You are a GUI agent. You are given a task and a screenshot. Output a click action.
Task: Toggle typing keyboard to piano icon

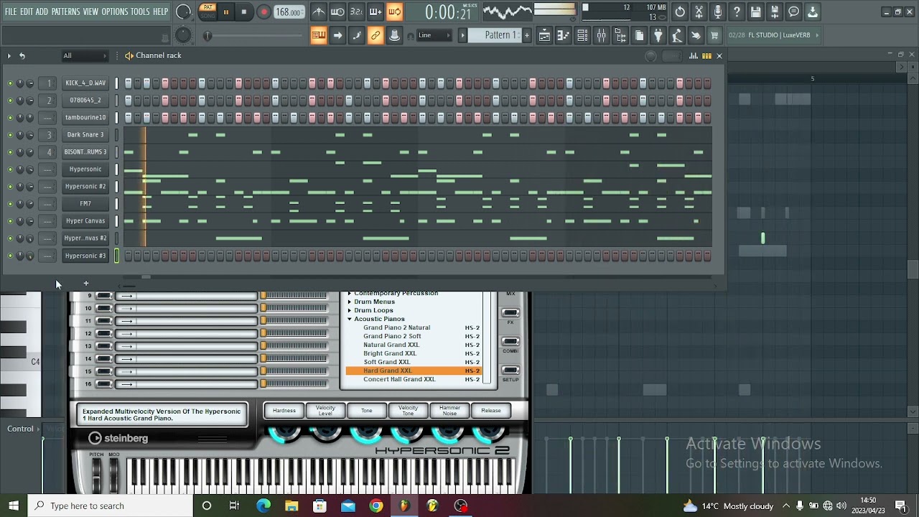[x=319, y=35]
